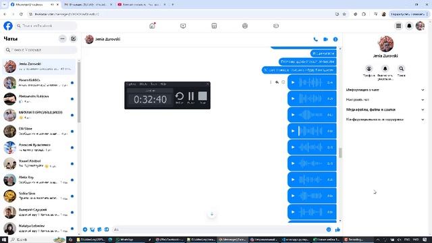The image size is (432, 243).
Task: Open Effects menu in recorder widget
Action: click(x=143, y=84)
